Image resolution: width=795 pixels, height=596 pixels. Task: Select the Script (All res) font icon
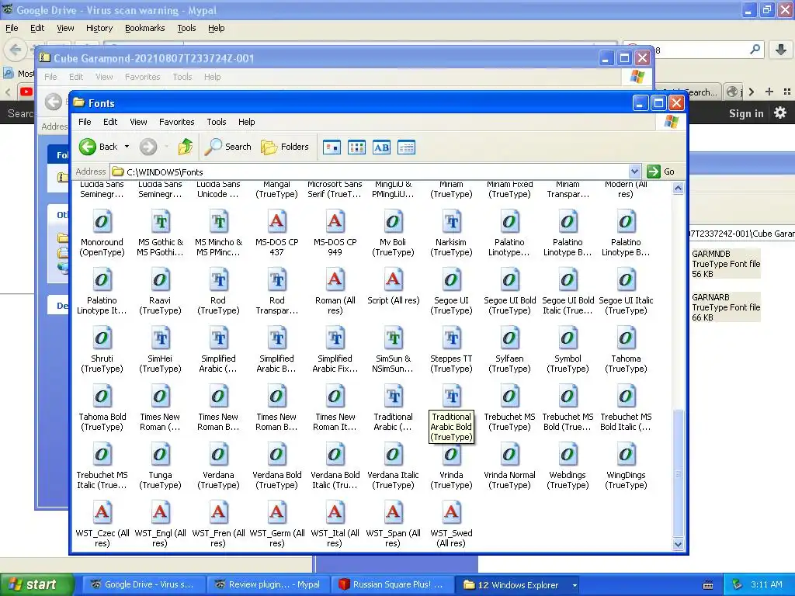pos(393,280)
